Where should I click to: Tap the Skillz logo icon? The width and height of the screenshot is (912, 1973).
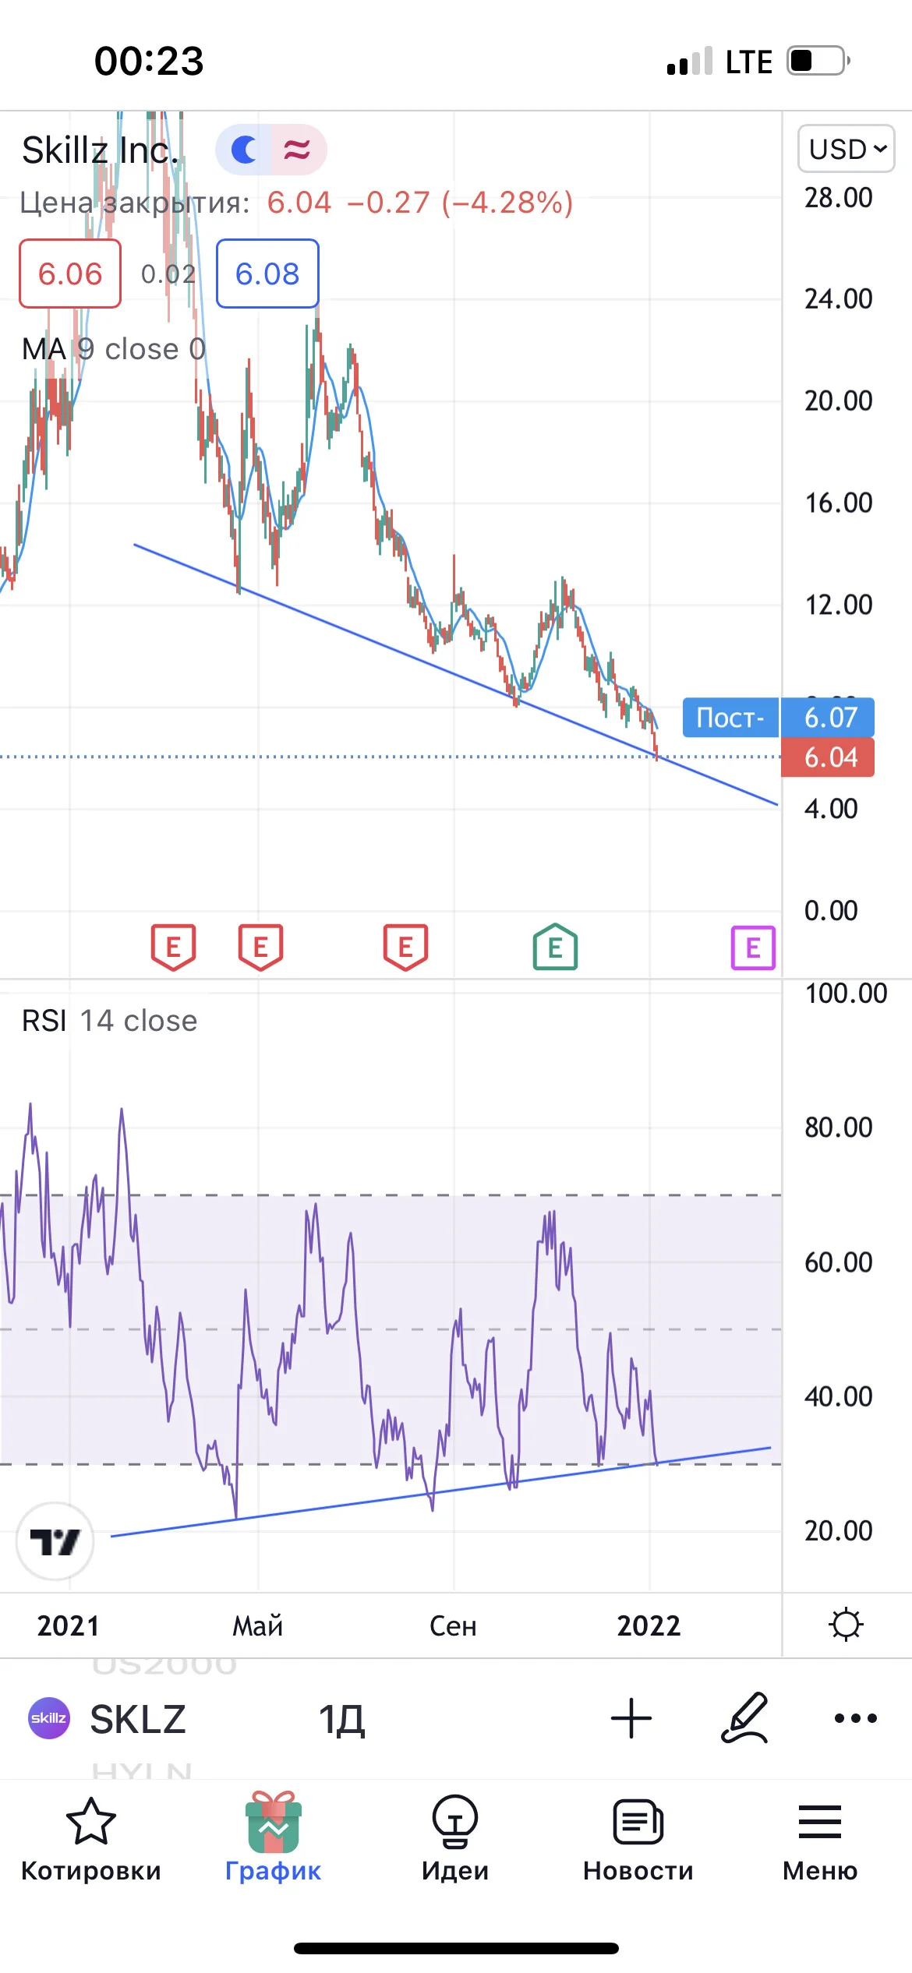(49, 1718)
